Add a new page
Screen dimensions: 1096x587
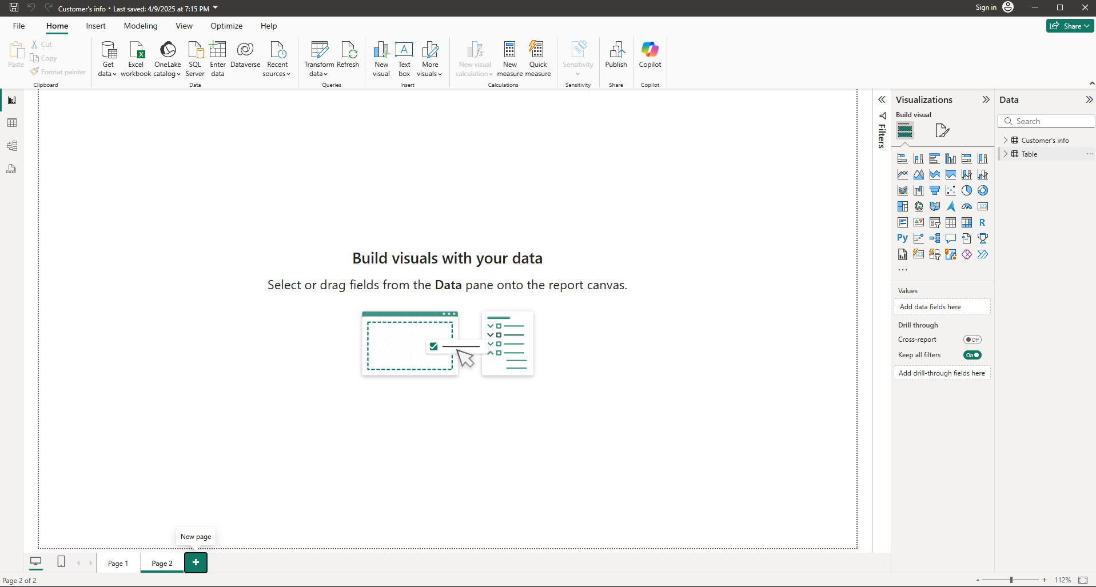coord(196,562)
